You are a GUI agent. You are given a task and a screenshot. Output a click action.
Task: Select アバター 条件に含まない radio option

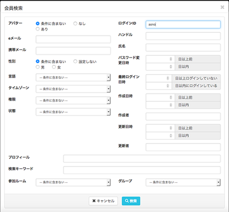(x=38, y=24)
